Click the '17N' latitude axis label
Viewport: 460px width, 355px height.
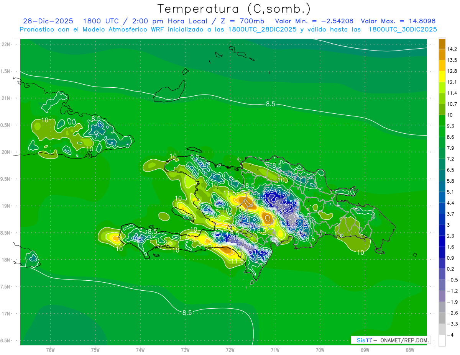coord(6,314)
